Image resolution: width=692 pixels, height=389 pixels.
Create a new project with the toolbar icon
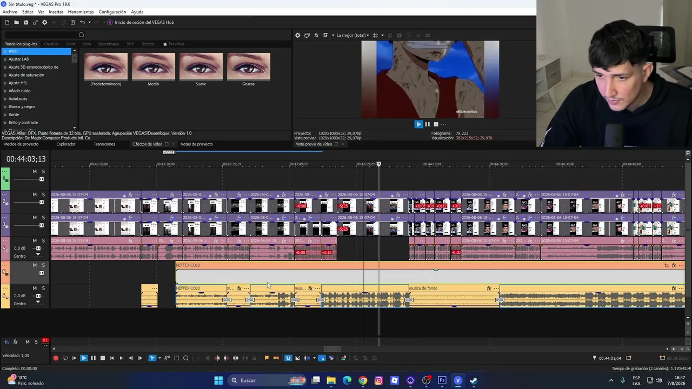(x=7, y=22)
